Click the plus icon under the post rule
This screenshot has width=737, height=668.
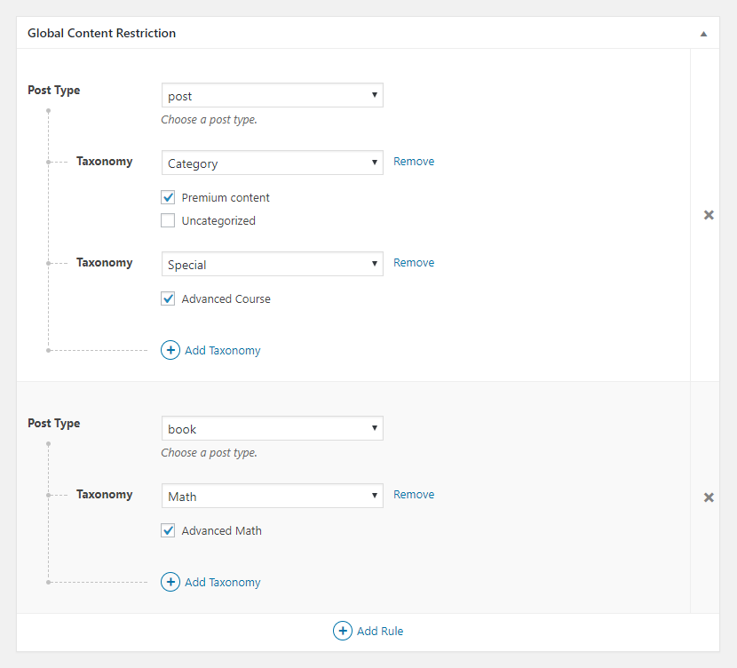tap(170, 350)
